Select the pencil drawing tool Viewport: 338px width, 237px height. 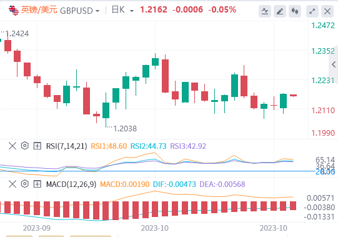pos(280,11)
